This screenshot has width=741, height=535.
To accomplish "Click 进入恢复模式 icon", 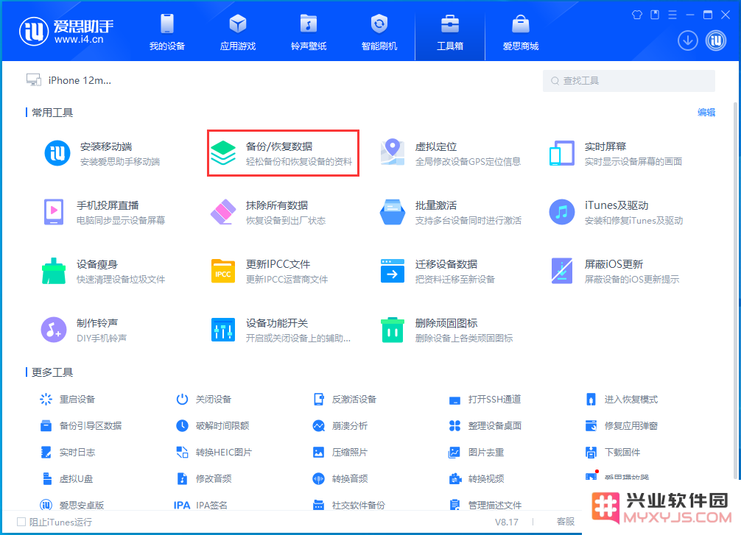I will point(591,400).
